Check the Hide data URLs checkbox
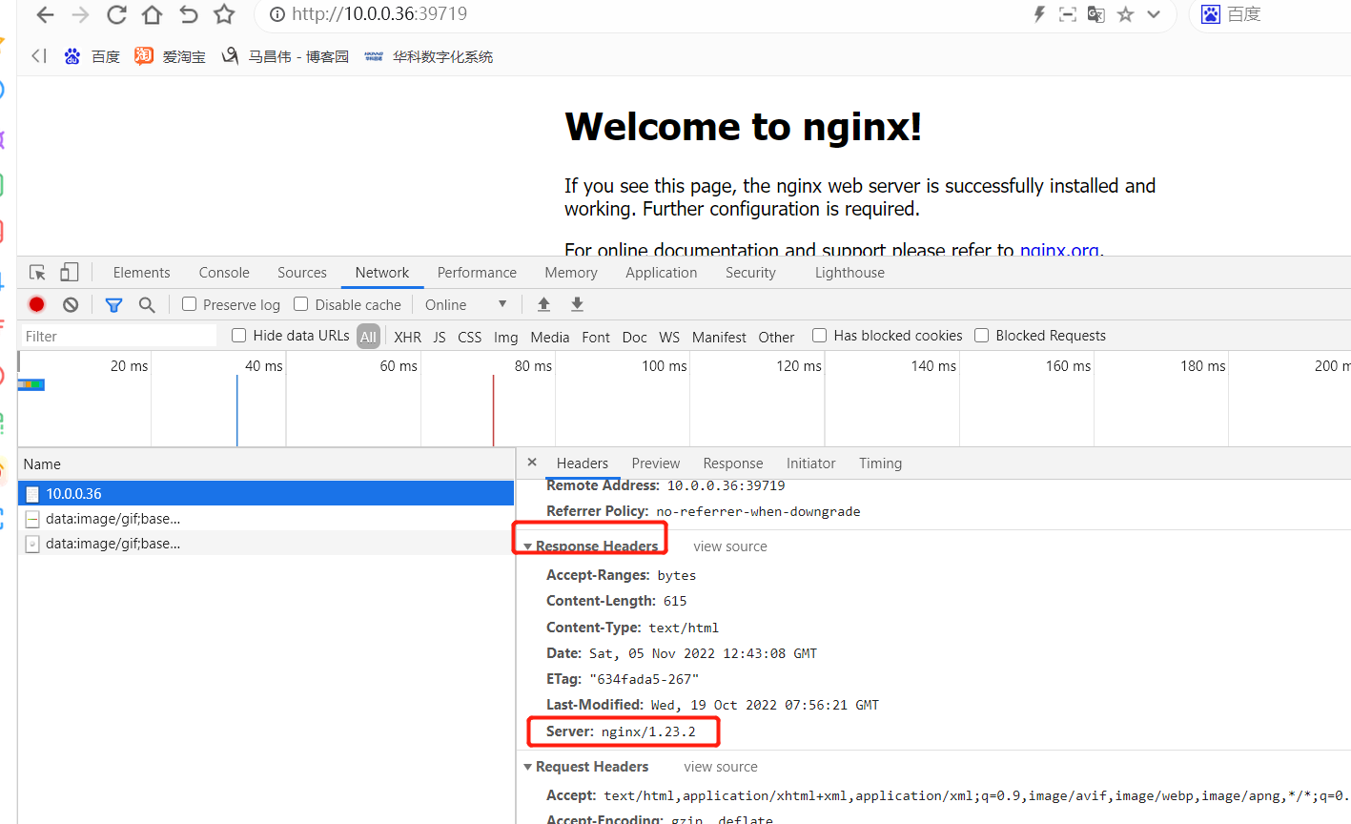The height and width of the screenshot is (824, 1351). (x=239, y=335)
